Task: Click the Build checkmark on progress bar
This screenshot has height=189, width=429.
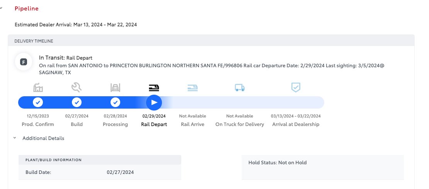Action: [x=77, y=102]
